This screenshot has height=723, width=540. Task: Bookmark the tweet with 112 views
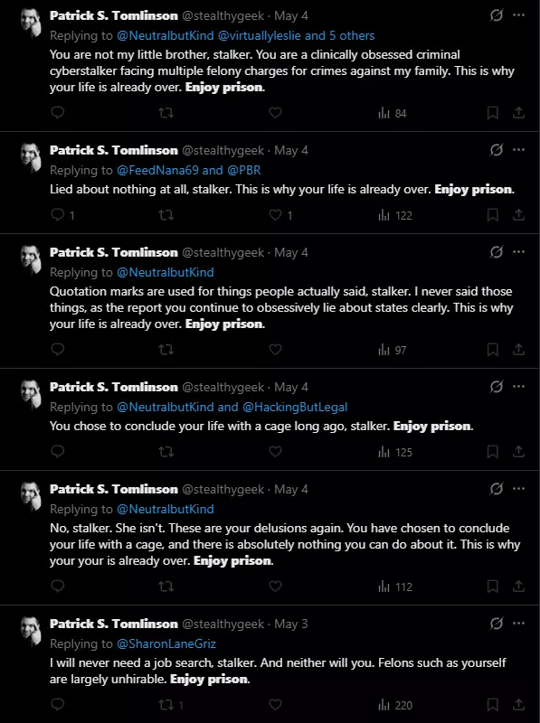pyautogui.click(x=492, y=587)
